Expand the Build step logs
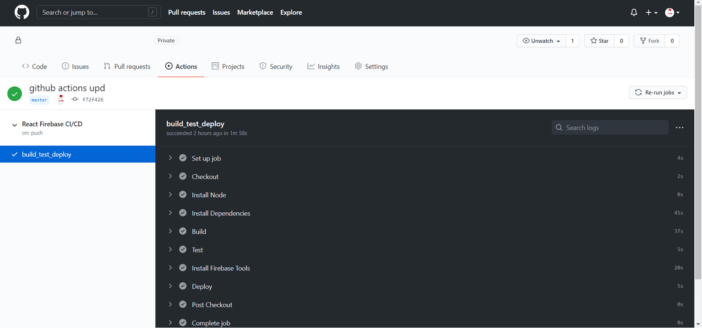 point(170,231)
